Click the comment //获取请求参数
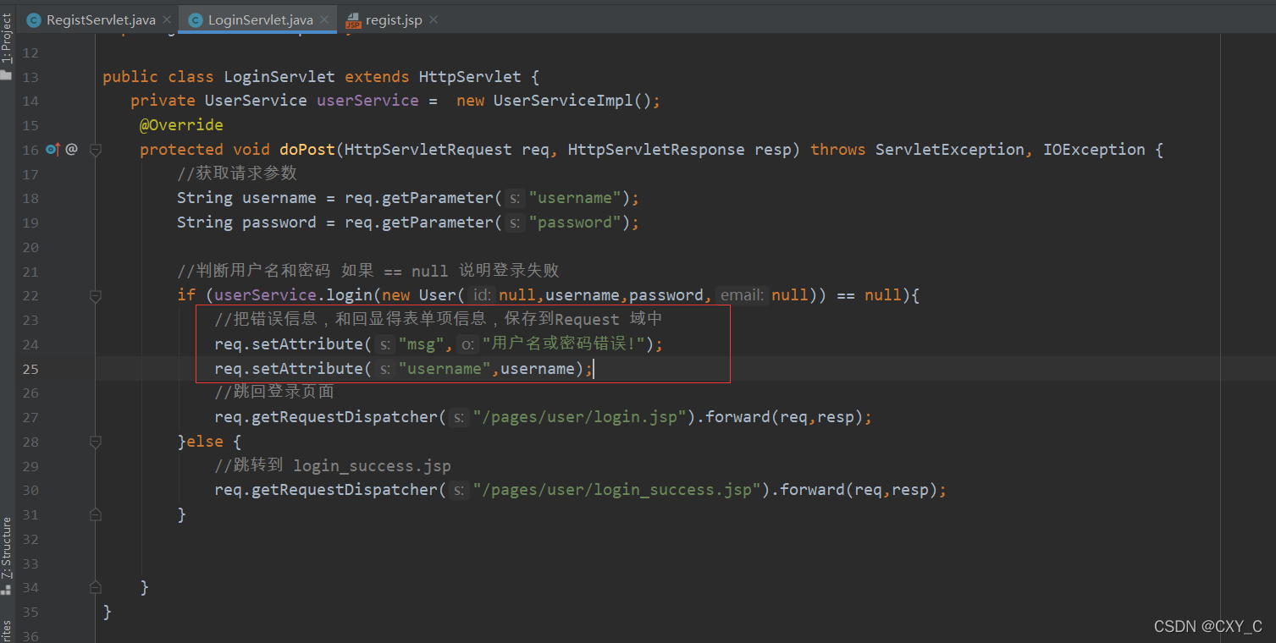This screenshot has width=1276, height=643. point(237,173)
